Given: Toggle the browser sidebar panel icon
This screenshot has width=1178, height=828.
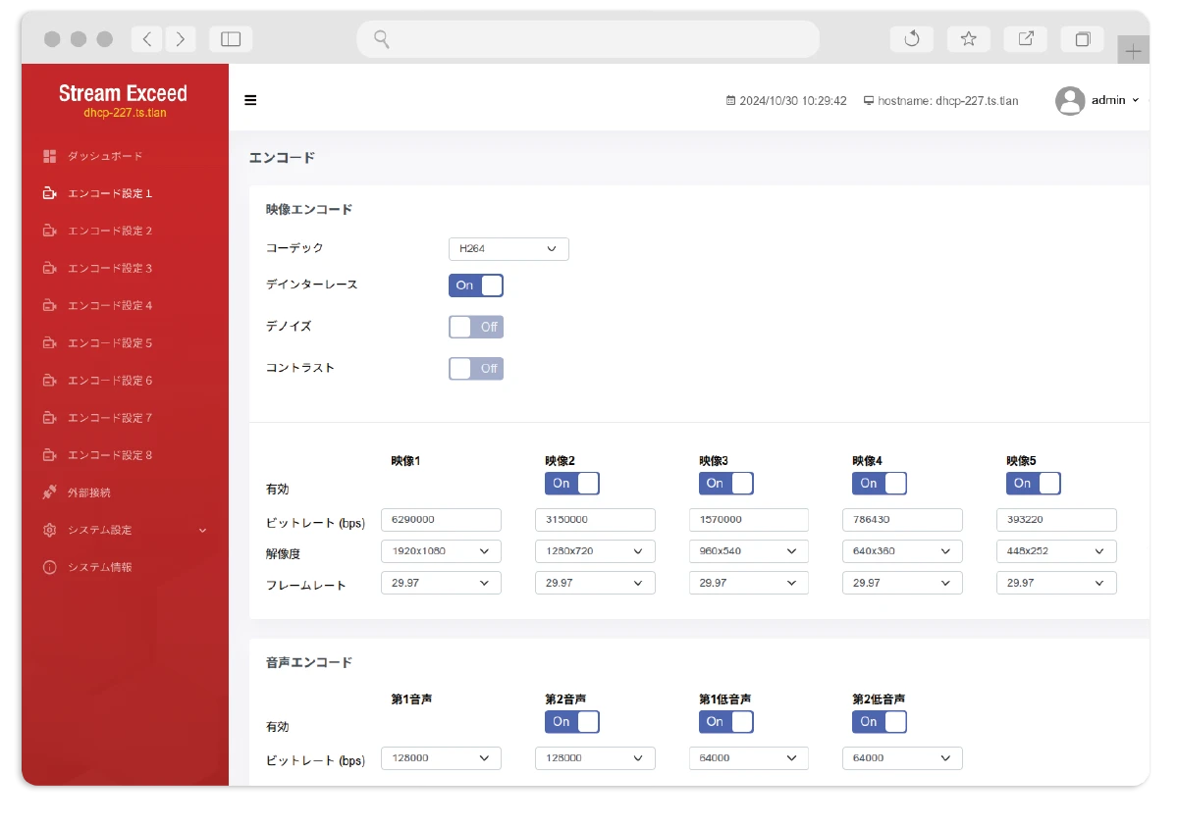Looking at the screenshot, I should point(231,39).
